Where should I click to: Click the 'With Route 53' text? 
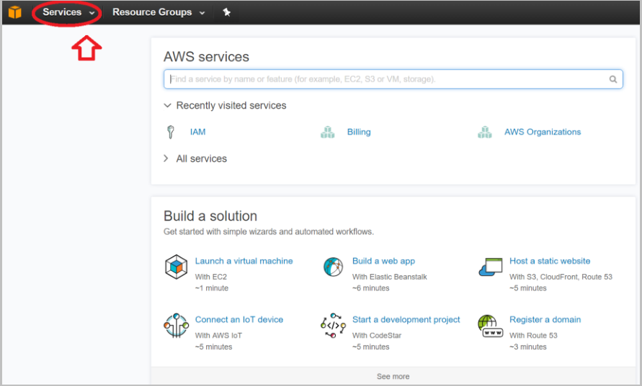point(533,336)
